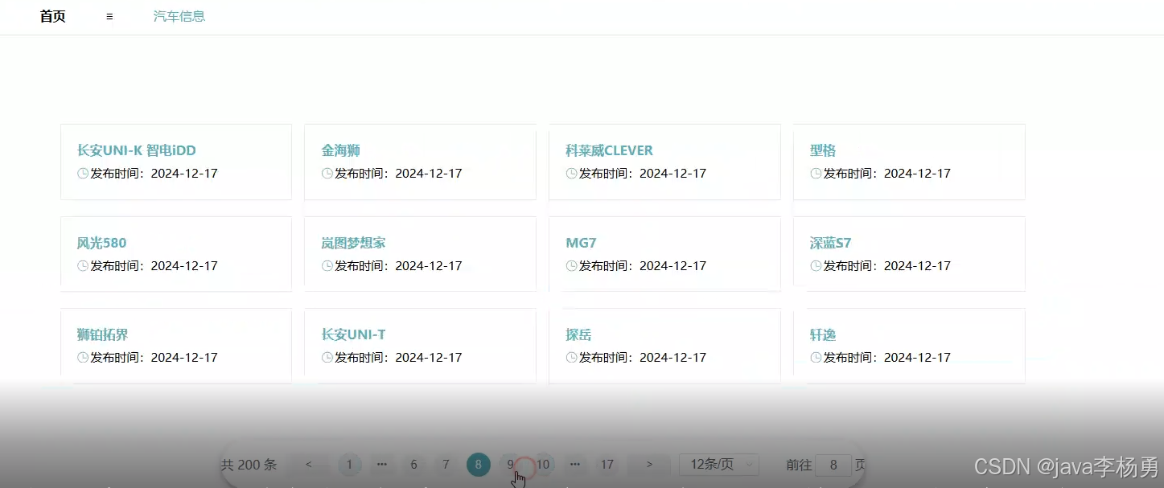Click the clock icon on 科莱威CLEVER card
Image resolution: width=1164 pixels, height=488 pixels.
click(572, 173)
